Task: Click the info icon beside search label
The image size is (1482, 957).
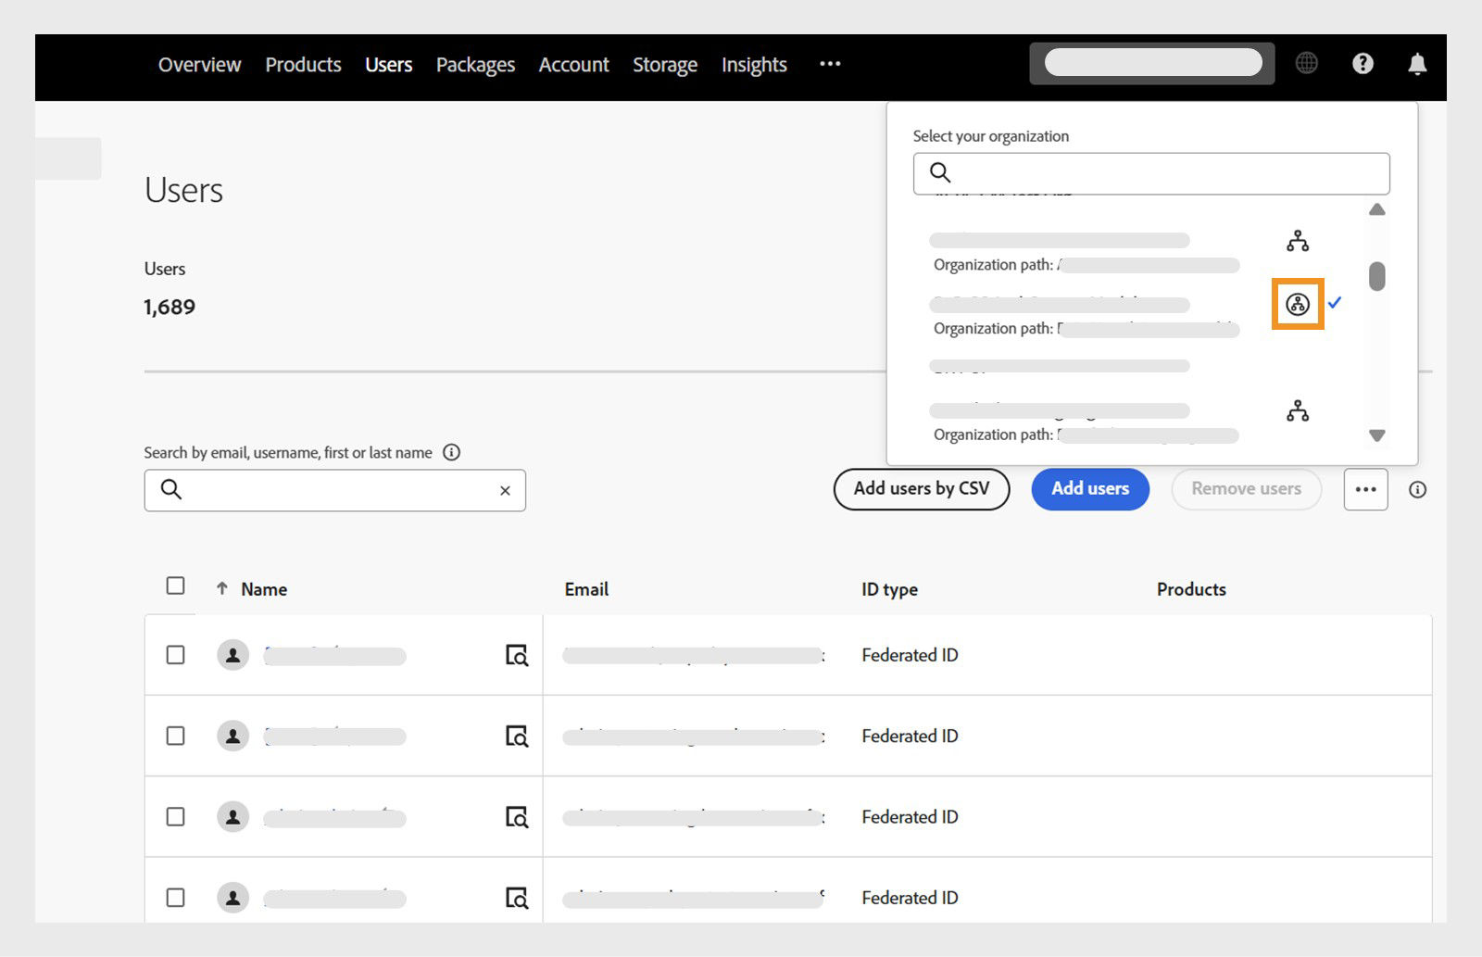Action: (451, 452)
